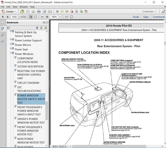Open the File menu
Viewport: 166px width, 148px height.
2,7
